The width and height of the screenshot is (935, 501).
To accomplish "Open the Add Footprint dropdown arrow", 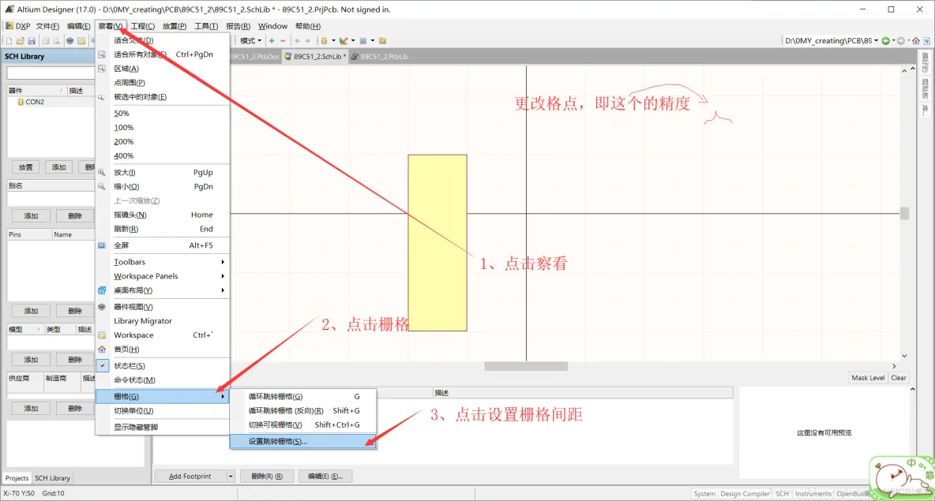I will (230, 477).
